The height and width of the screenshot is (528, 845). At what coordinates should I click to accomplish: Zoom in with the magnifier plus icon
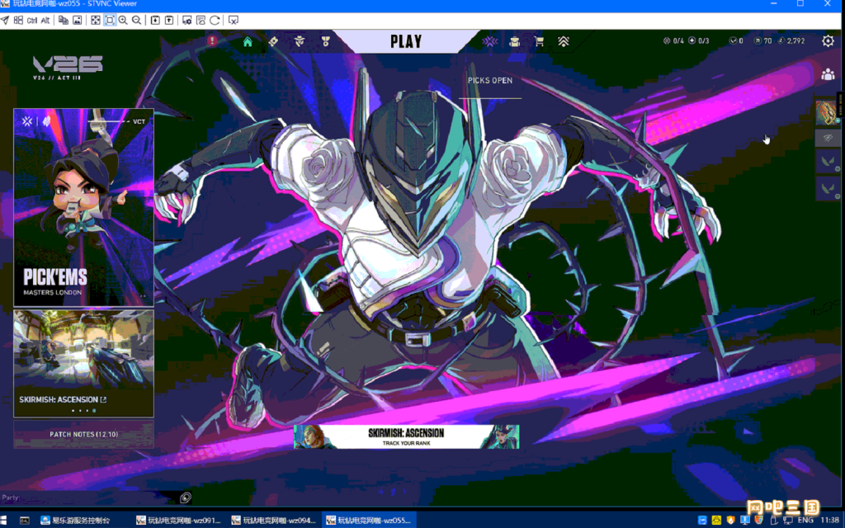123,20
